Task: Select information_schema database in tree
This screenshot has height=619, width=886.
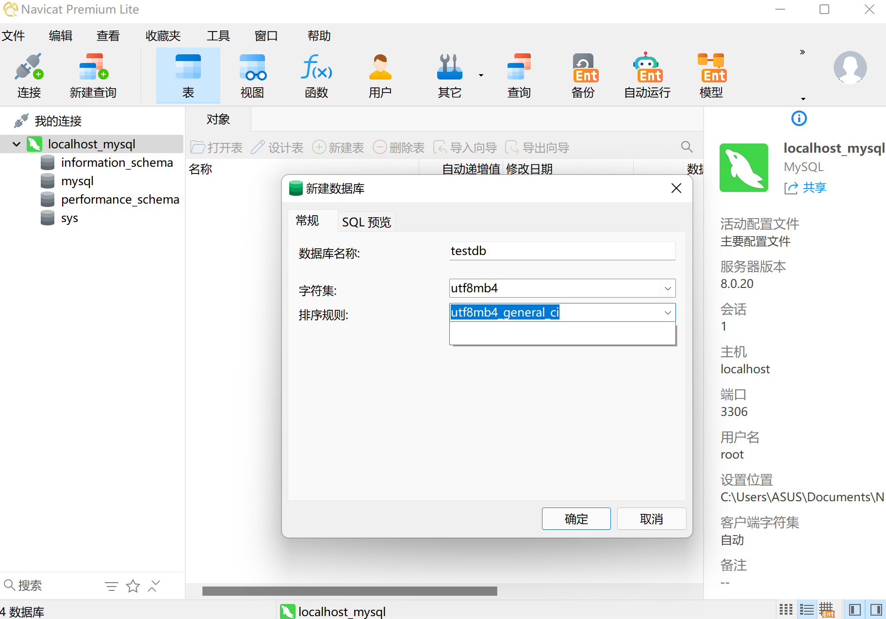Action: (x=117, y=162)
